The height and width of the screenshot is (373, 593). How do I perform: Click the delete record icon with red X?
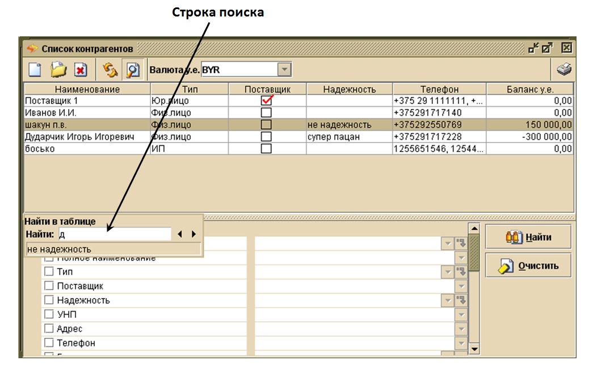(80, 70)
